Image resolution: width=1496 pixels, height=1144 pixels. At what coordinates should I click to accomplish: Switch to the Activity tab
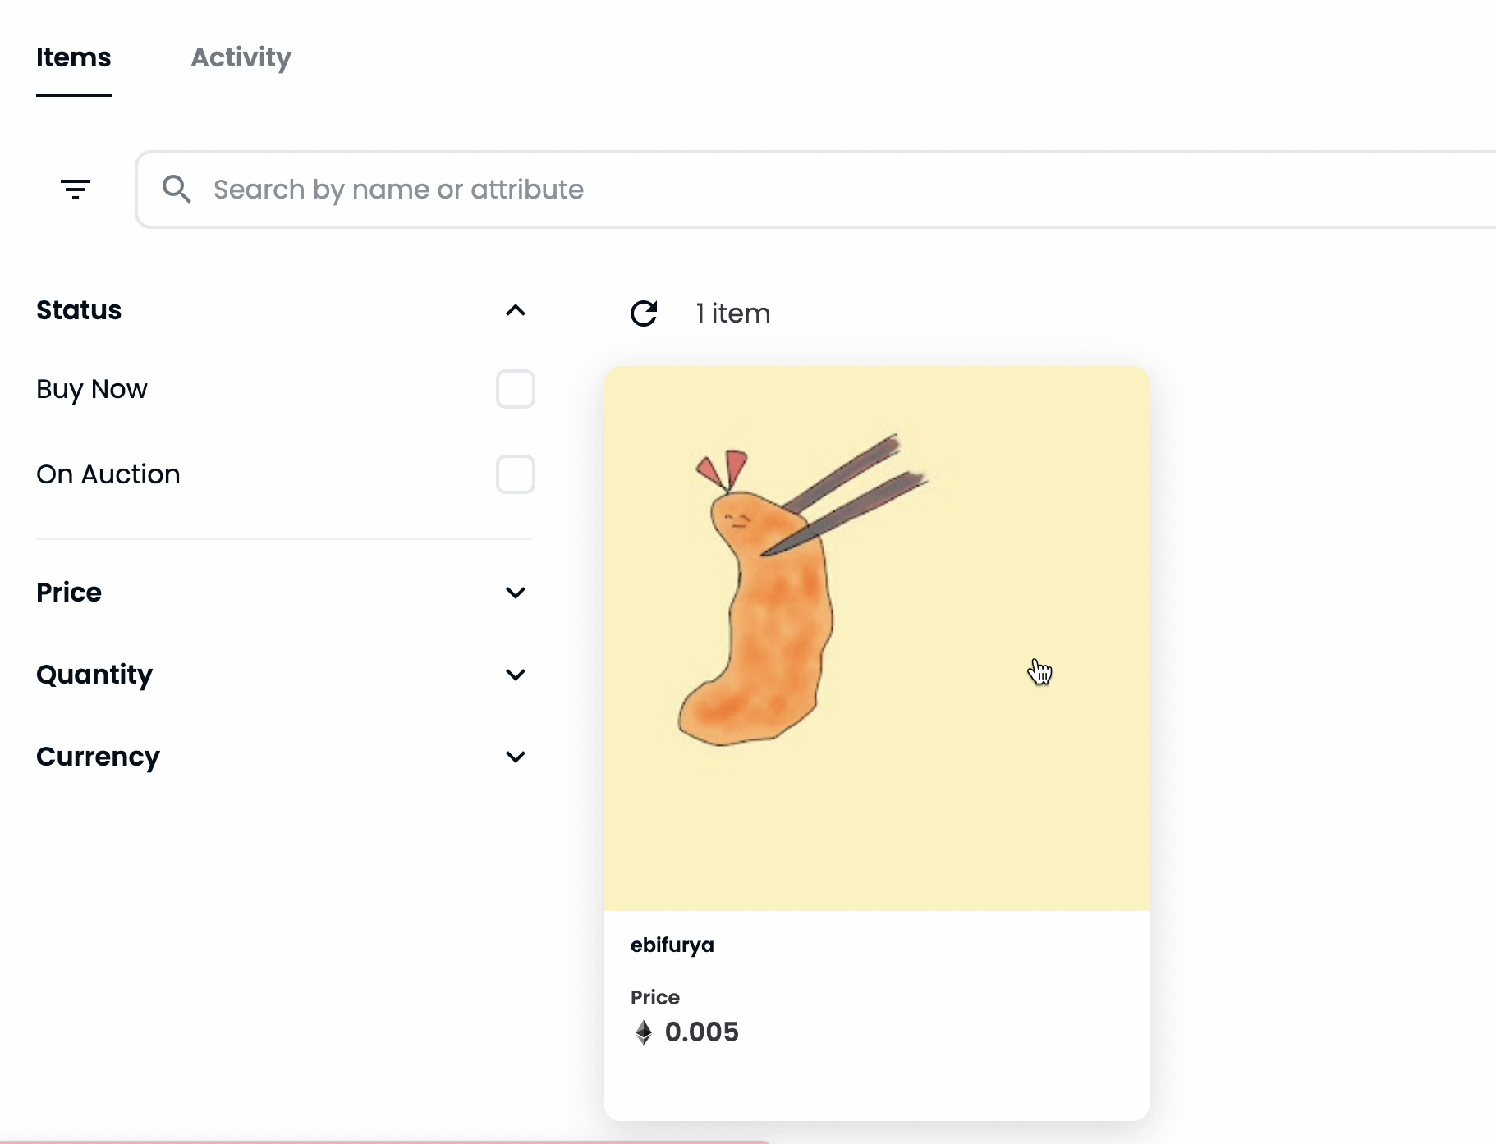coord(241,57)
